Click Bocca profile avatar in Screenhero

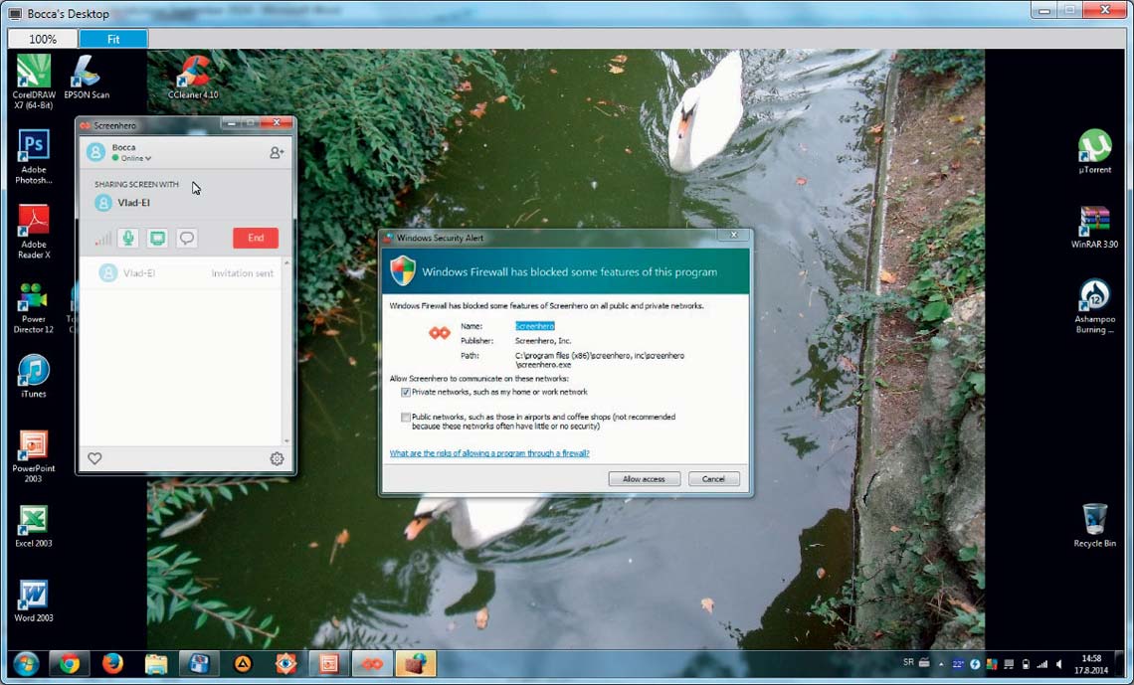(95, 152)
